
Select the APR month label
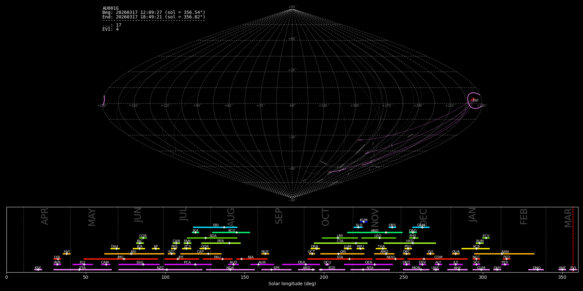coord(45,216)
